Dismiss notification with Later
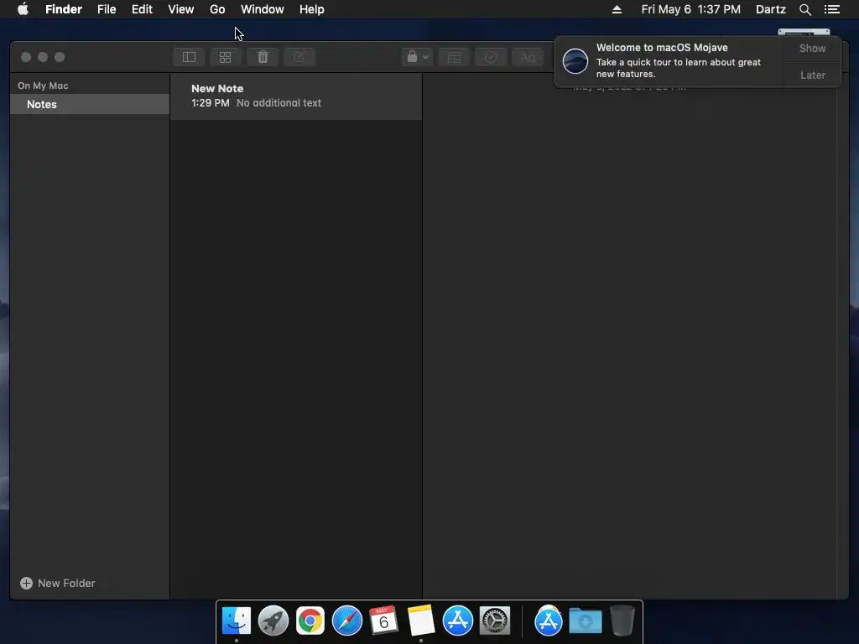Screen dimensions: 859x644 [x=812, y=75]
